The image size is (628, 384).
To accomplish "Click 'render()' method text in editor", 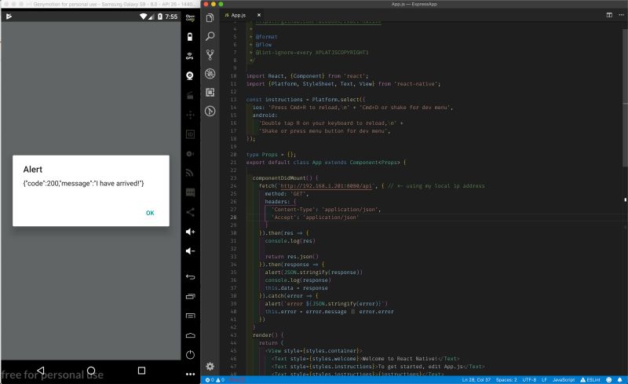I will [x=265, y=335].
